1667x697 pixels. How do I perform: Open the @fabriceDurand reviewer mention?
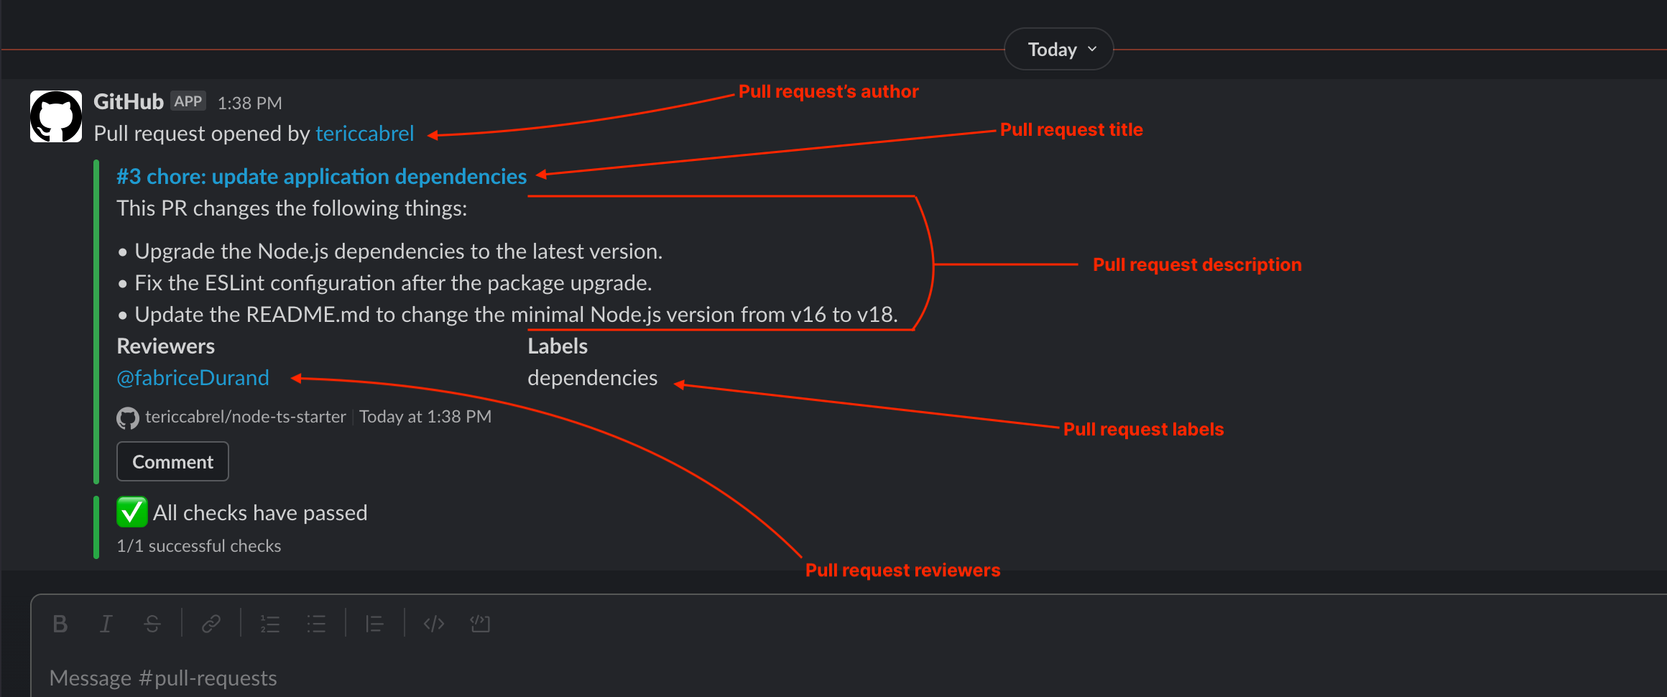click(193, 377)
